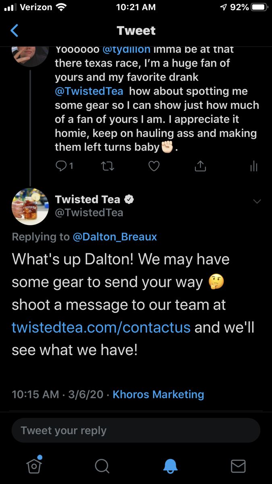Open the Notifications bell tab

[170, 466]
